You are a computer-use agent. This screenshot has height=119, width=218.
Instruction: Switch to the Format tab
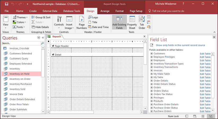coord(120,11)
